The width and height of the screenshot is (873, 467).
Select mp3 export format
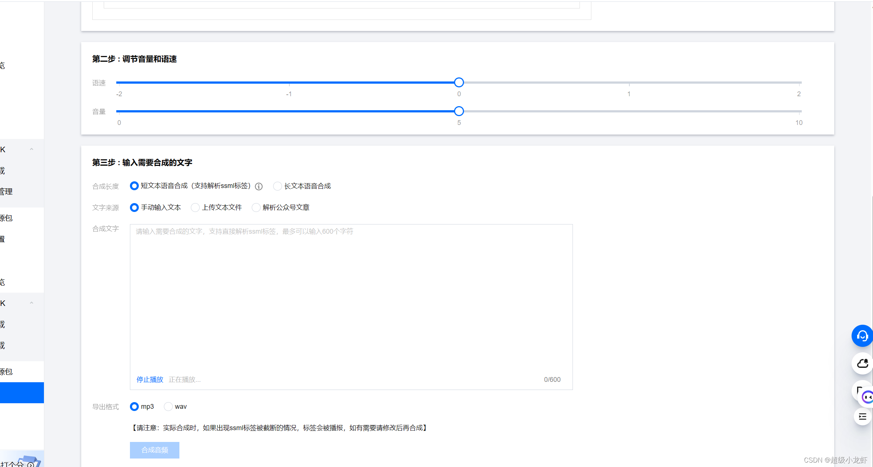pyautogui.click(x=134, y=407)
